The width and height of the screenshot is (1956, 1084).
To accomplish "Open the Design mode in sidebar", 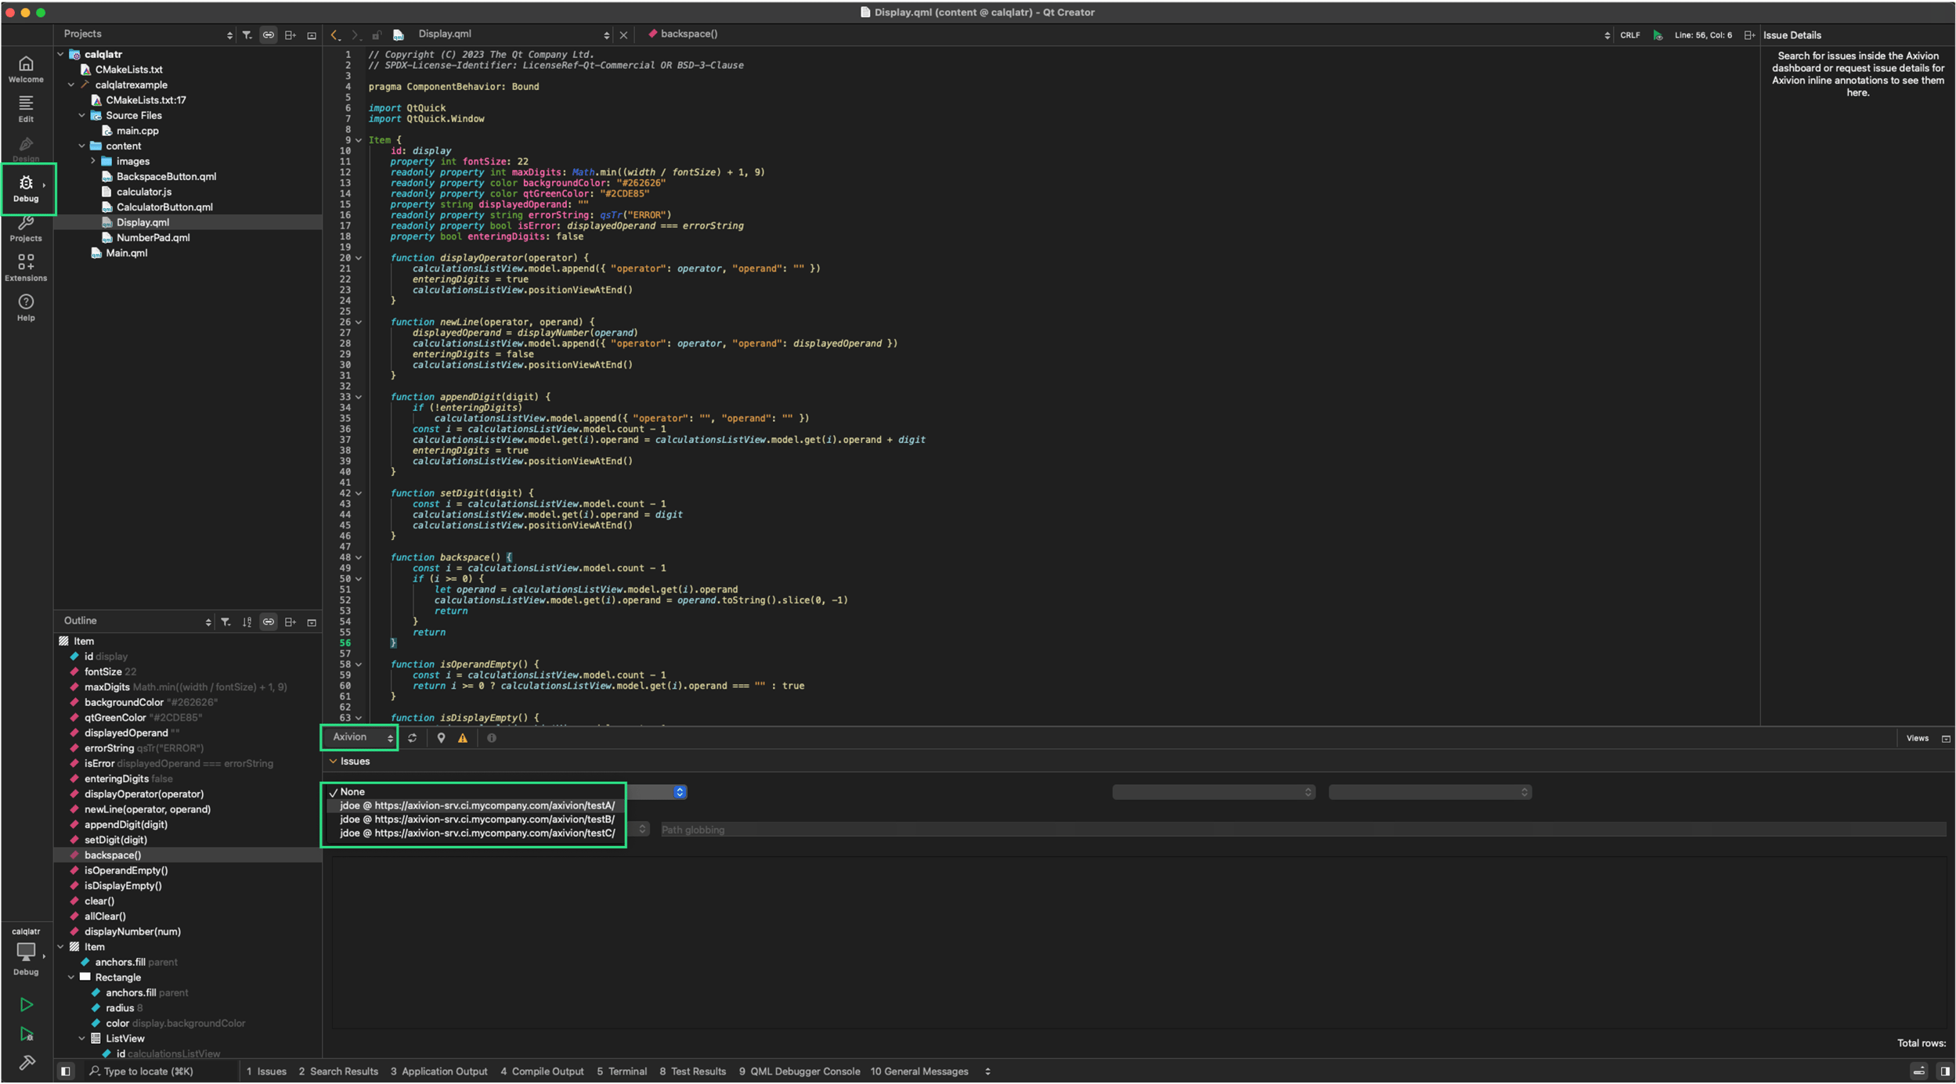I will click(26, 149).
